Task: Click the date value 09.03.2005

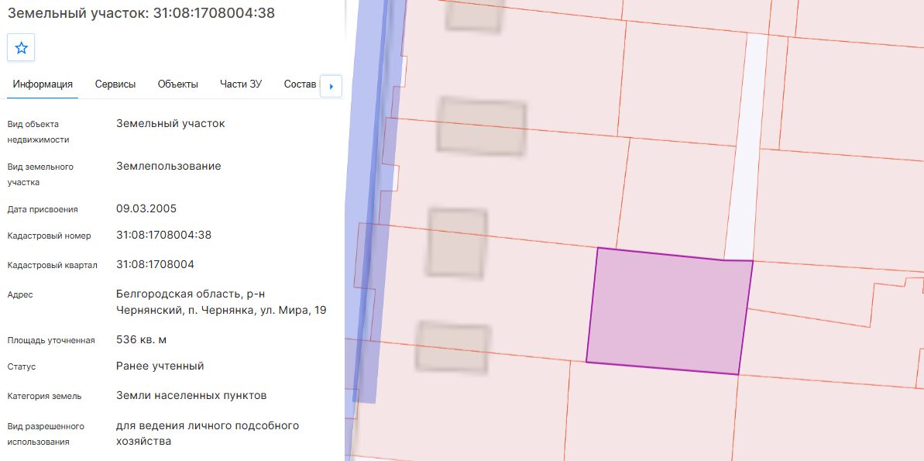Action: tap(146, 208)
